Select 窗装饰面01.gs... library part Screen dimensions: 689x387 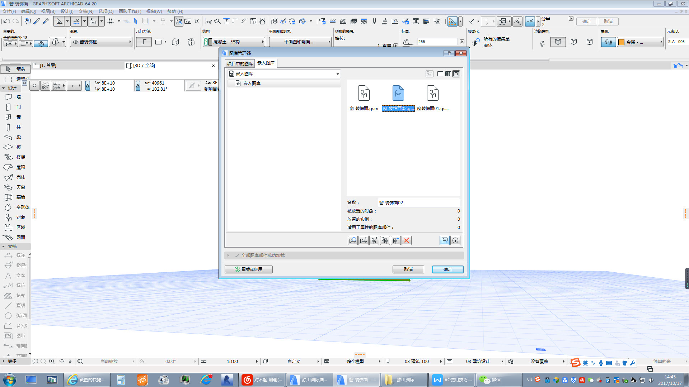[433, 98]
